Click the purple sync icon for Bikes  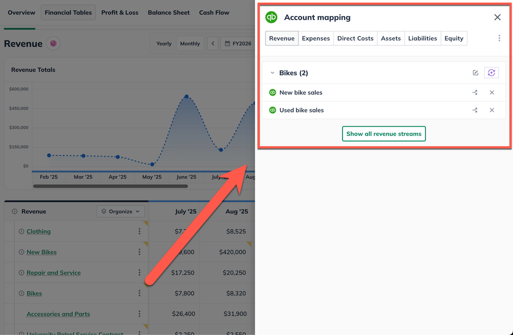492,73
